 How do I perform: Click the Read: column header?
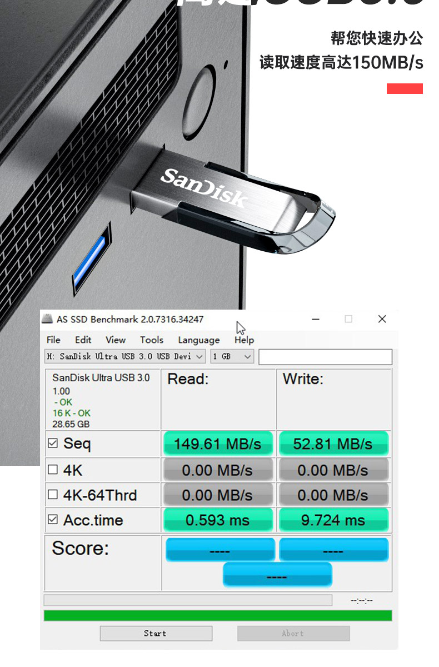point(188,379)
